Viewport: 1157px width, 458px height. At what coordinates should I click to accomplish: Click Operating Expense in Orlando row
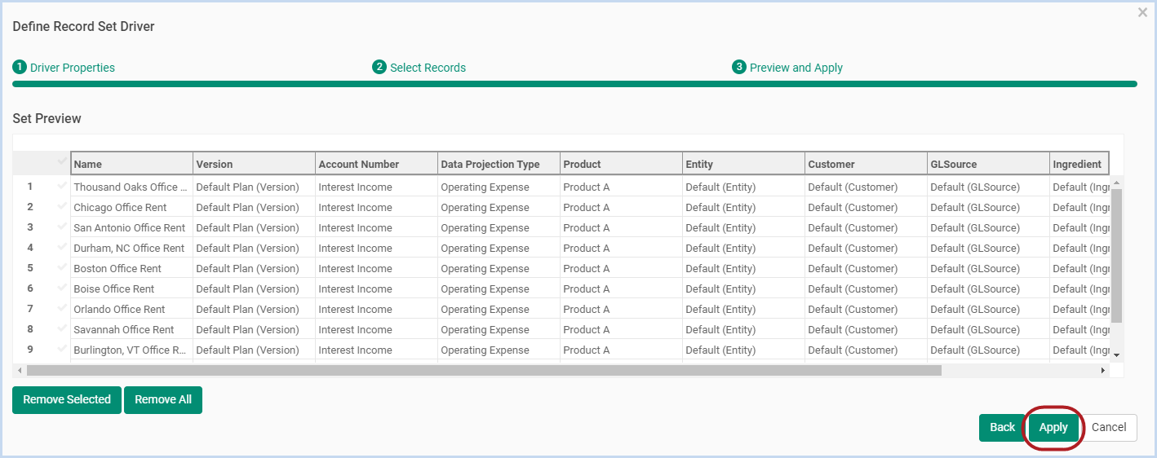[x=499, y=309]
